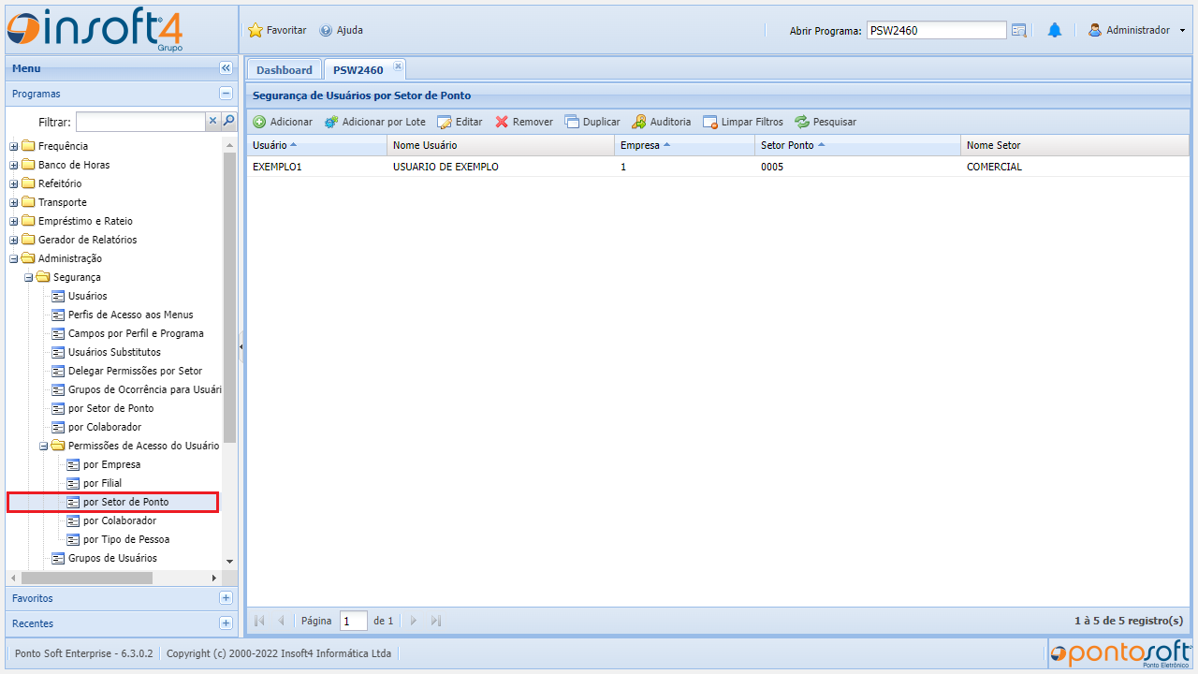Click Adicionar por Lote toolbar icon
Screen dimensions: 1198x674
[x=331, y=122]
